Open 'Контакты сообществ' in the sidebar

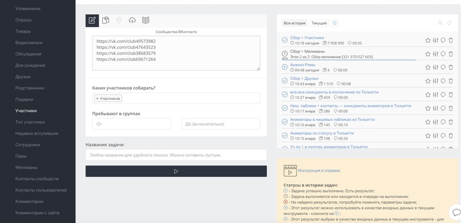(x=37, y=179)
